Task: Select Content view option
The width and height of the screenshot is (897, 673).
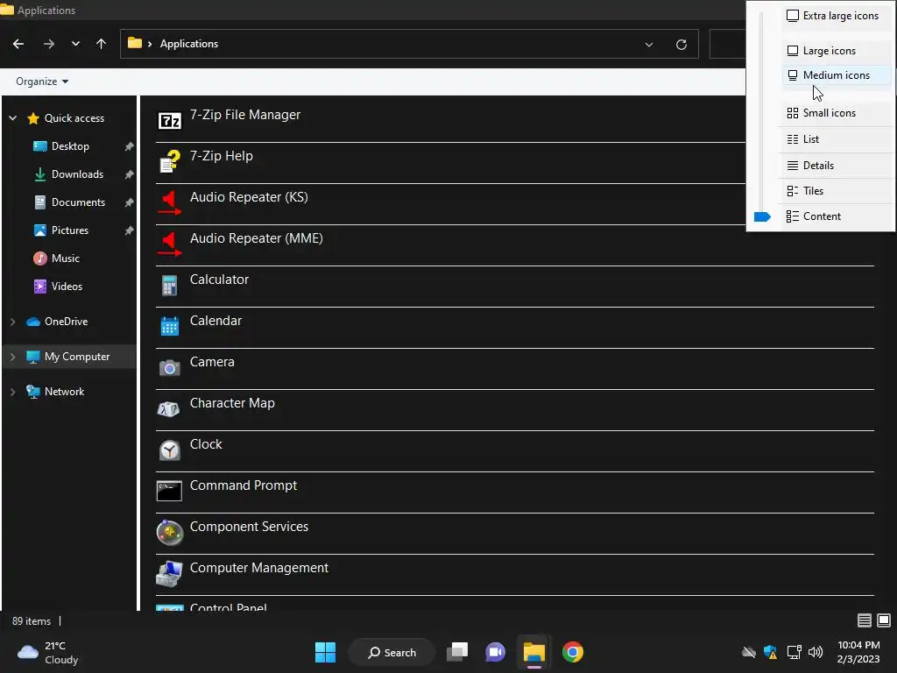Action: coord(836,217)
